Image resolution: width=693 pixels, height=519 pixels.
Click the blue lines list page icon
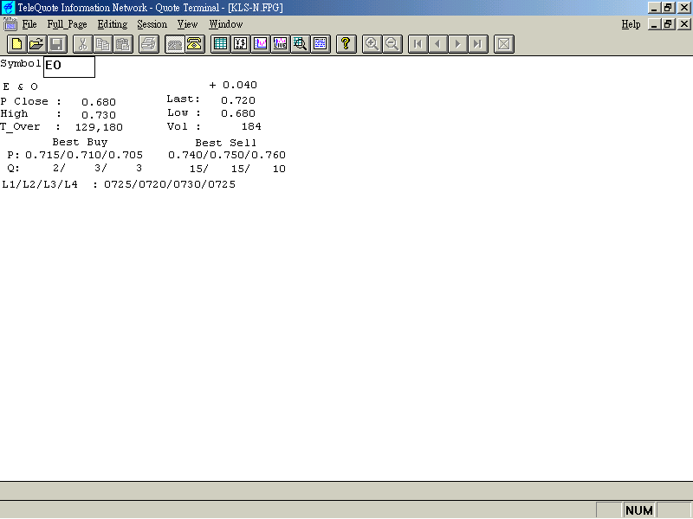tap(321, 44)
